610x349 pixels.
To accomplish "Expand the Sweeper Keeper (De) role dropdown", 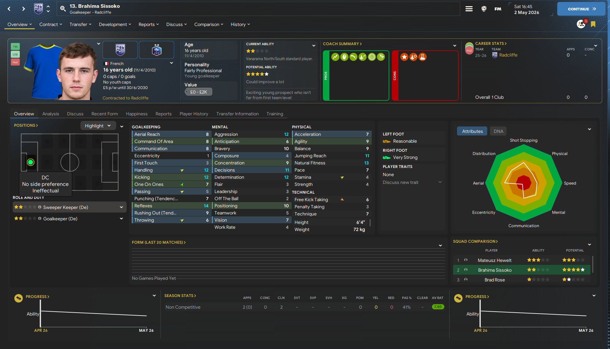I will 121,207.
